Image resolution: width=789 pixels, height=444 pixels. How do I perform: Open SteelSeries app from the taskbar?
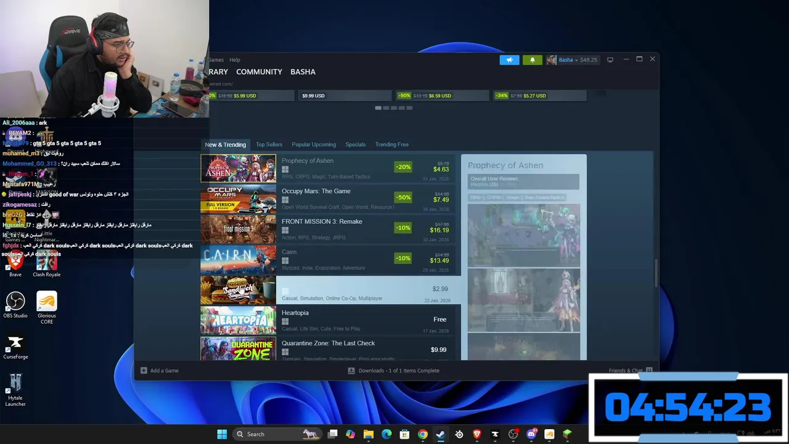pos(459,434)
